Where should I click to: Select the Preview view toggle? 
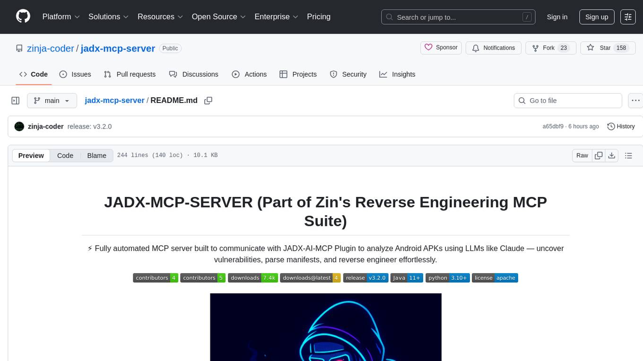pyautogui.click(x=31, y=155)
